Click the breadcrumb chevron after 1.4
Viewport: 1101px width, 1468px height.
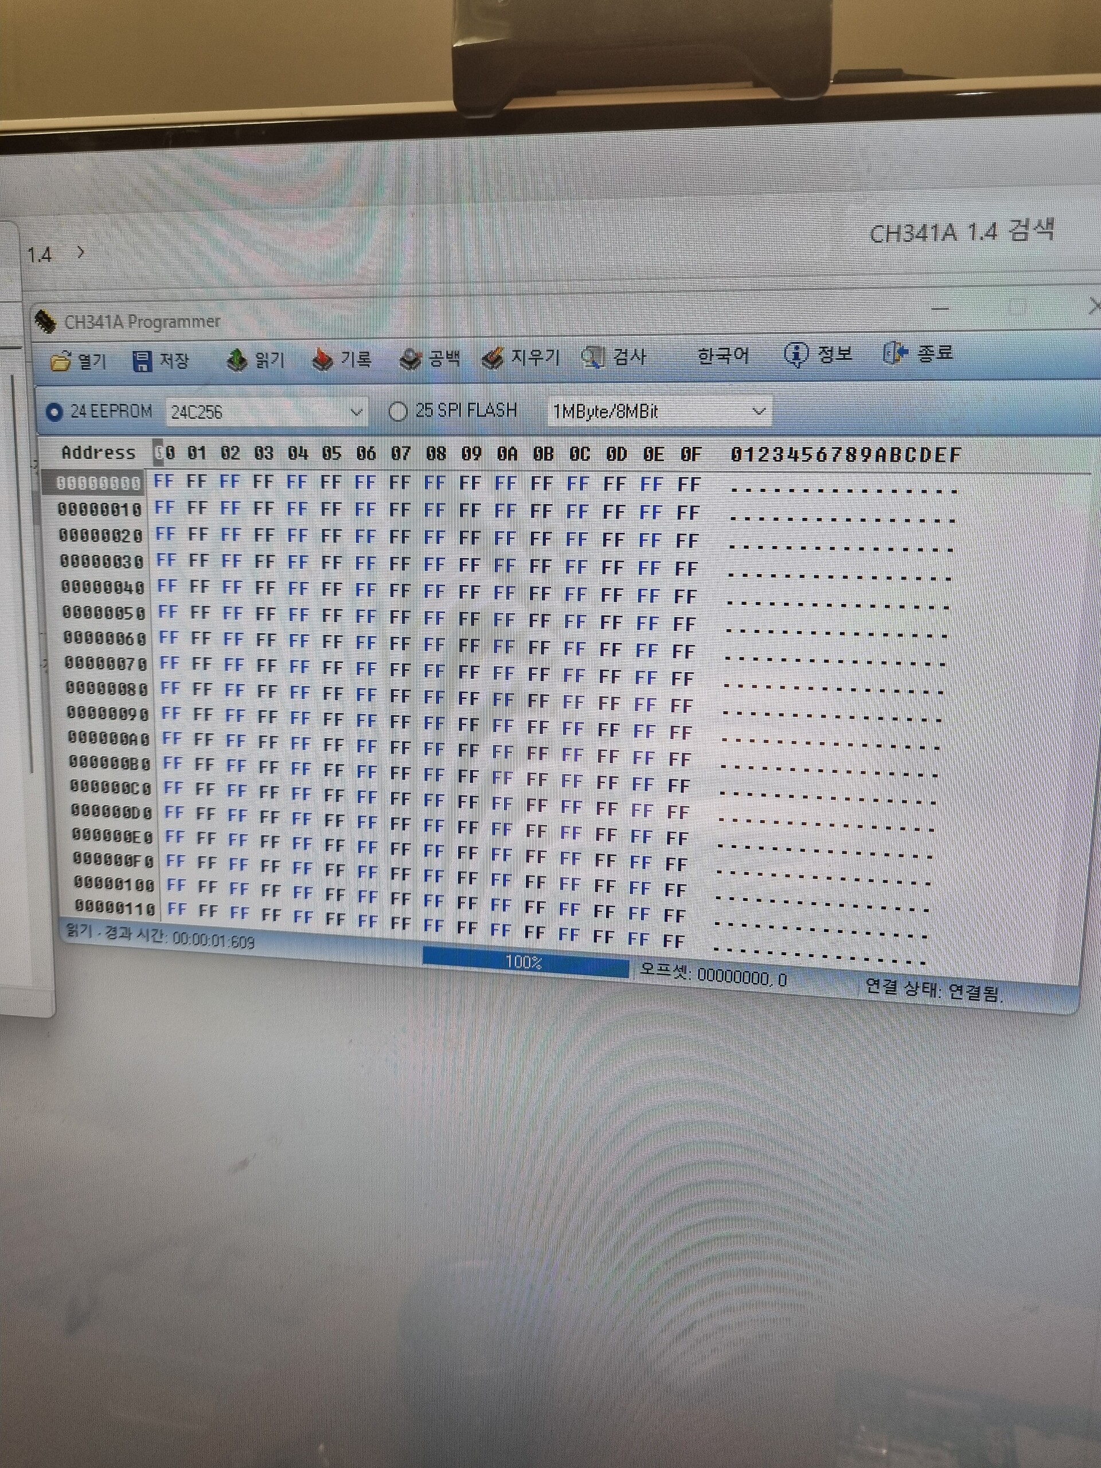pos(80,252)
